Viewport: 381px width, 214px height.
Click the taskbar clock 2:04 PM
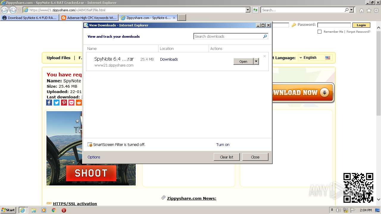[x=366, y=210]
